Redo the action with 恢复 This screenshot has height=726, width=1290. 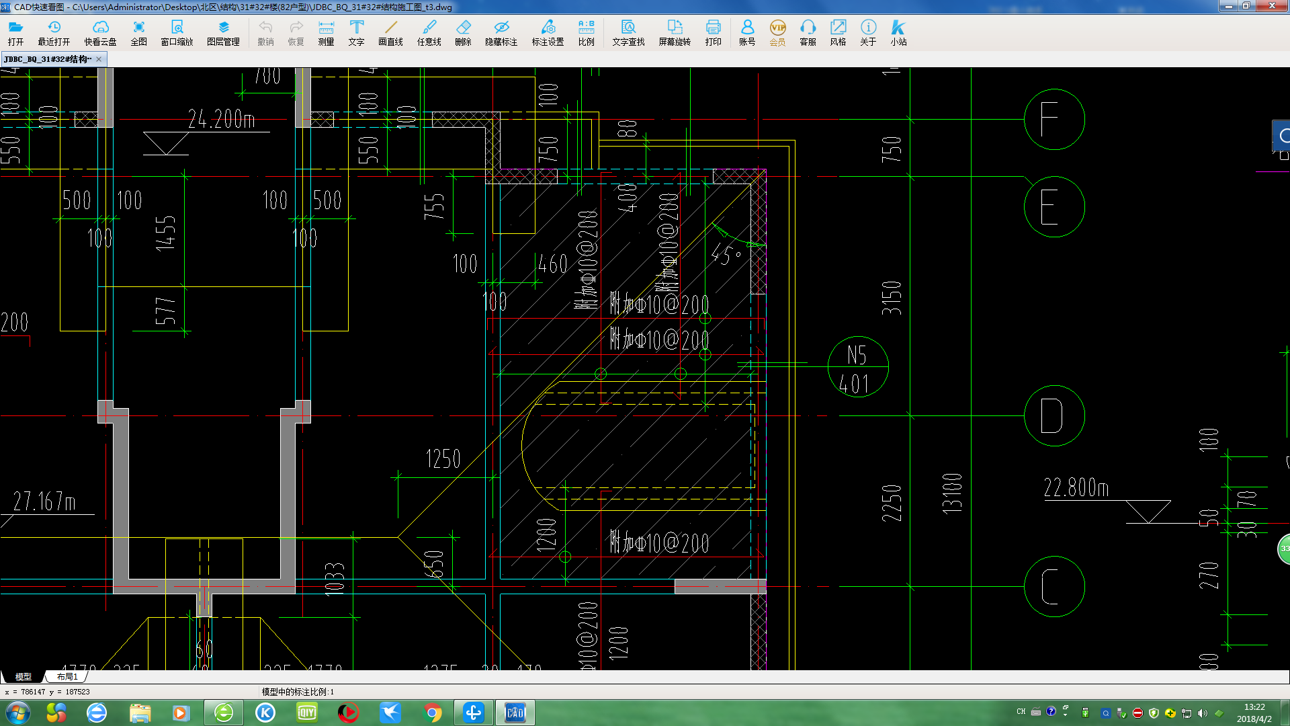(296, 32)
